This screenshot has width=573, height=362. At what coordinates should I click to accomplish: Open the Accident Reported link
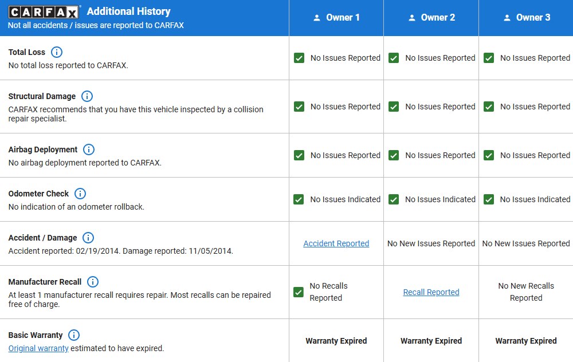[336, 243]
